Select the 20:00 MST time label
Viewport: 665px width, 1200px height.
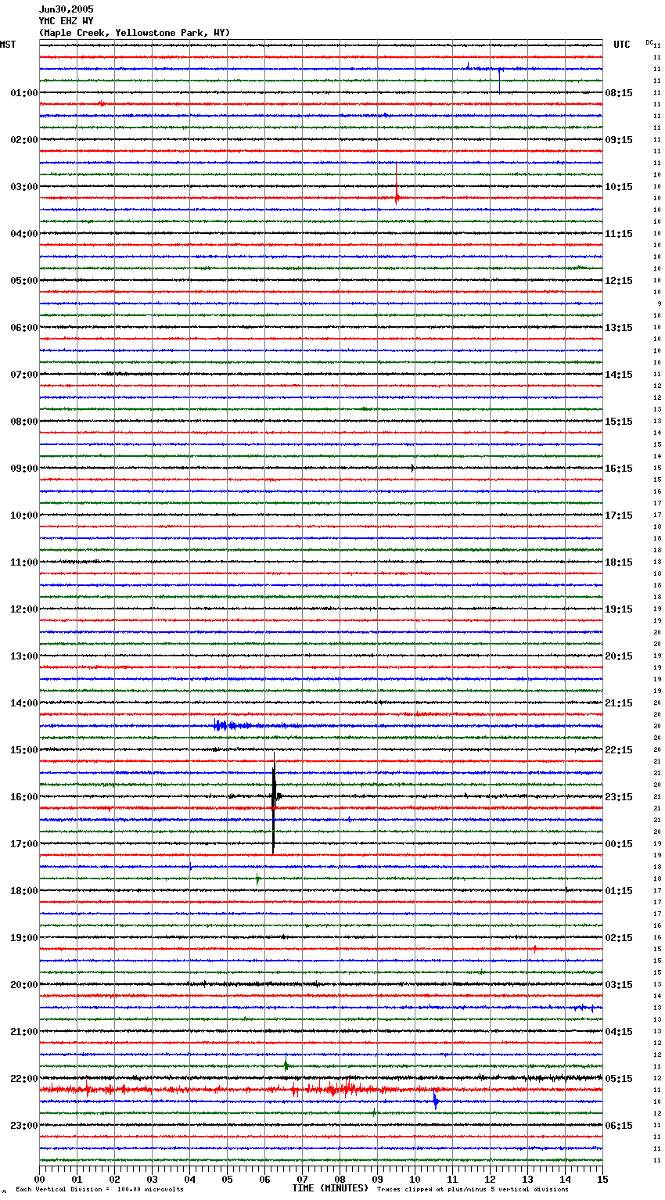click(24, 985)
